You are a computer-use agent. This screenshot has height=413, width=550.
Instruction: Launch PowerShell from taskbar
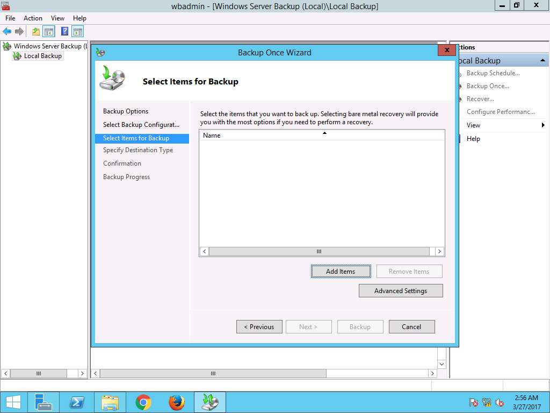[x=76, y=402]
